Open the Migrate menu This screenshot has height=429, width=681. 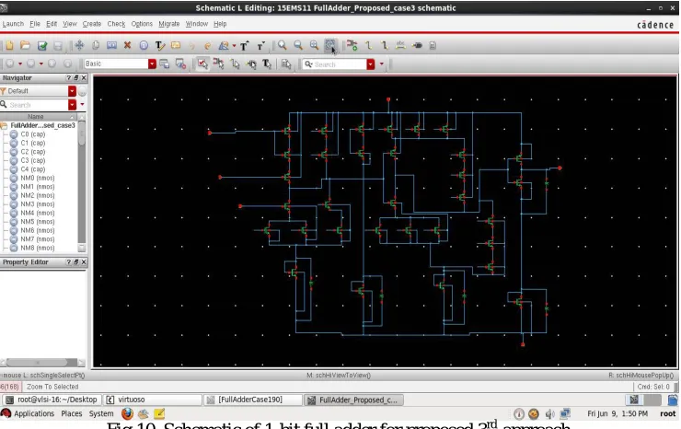click(x=169, y=24)
